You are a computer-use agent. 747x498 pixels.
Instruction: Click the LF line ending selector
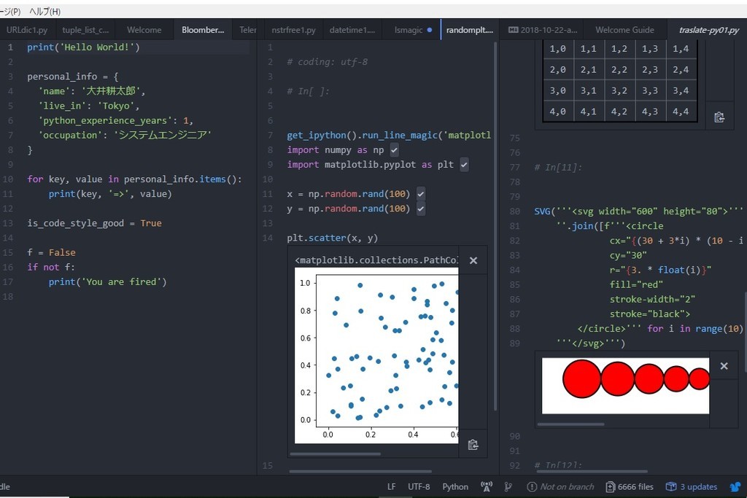[x=391, y=486]
